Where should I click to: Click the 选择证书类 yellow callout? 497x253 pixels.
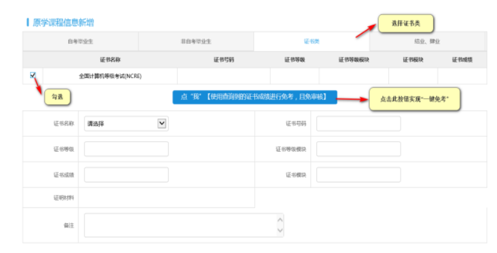click(405, 23)
